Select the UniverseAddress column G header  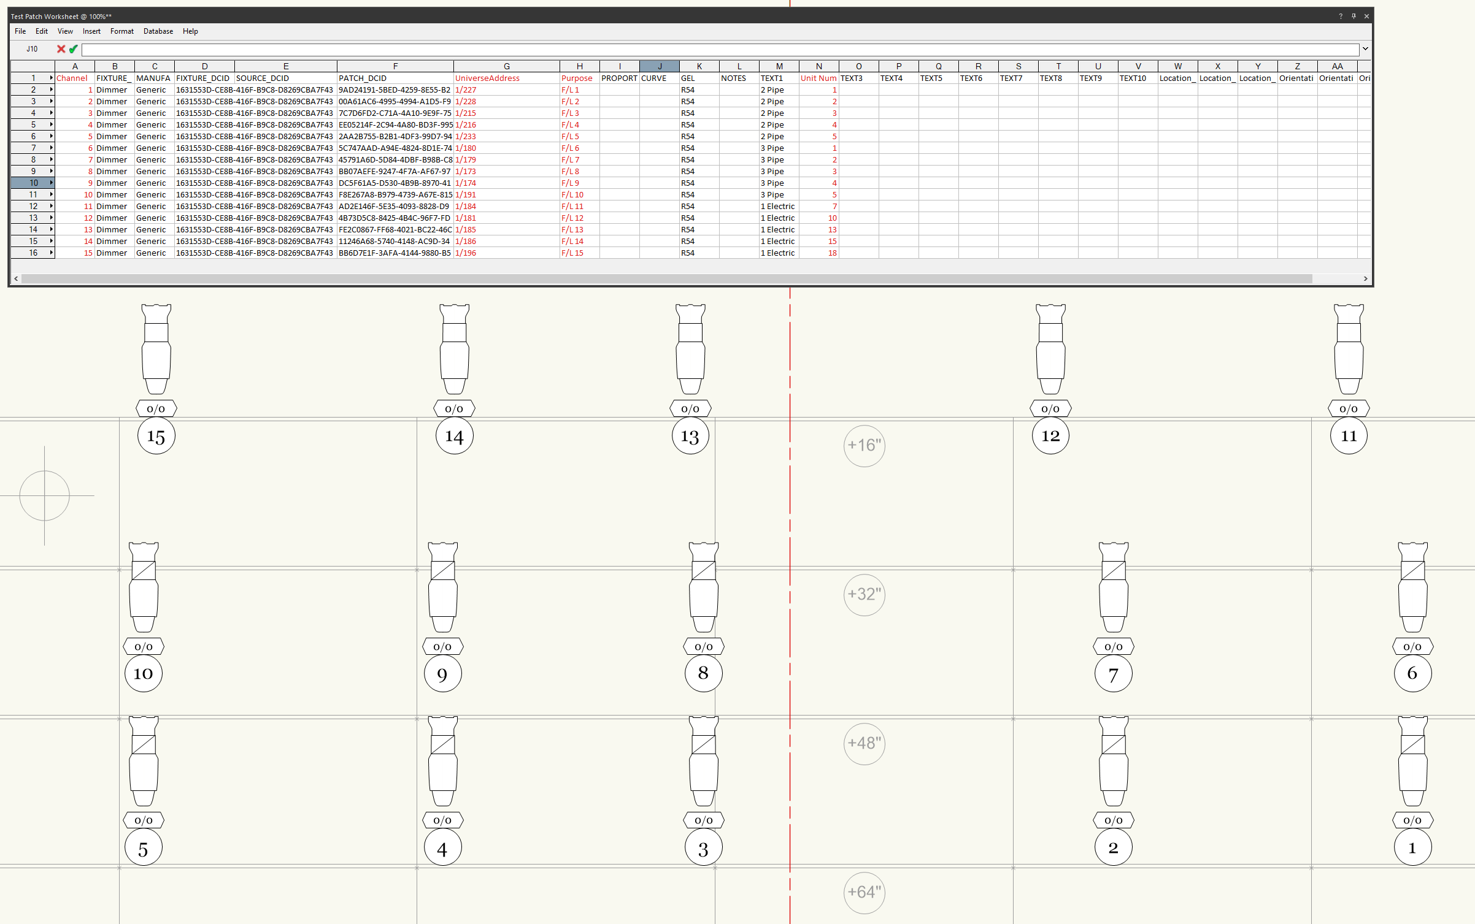coord(506,66)
